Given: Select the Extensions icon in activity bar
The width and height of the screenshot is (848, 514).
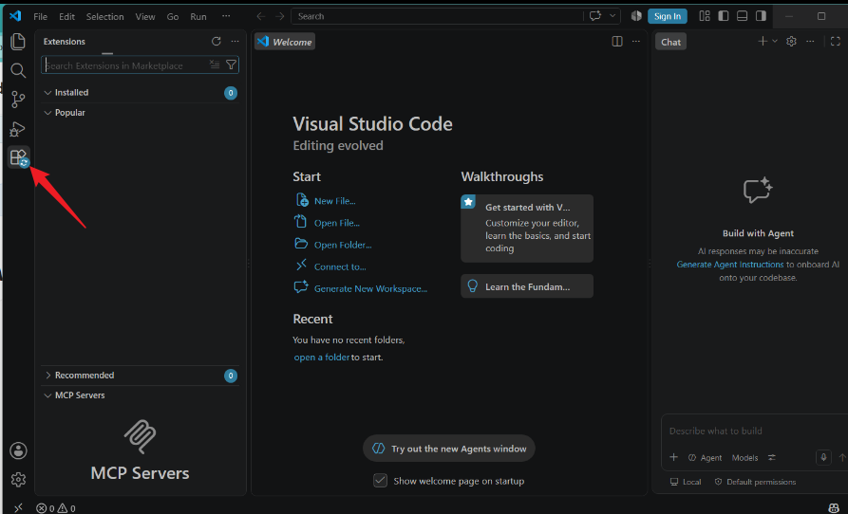Looking at the screenshot, I should (19, 157).
